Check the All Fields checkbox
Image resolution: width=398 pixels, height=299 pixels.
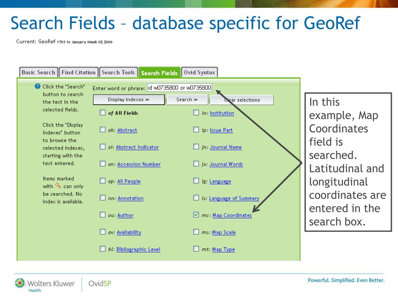pyautogui.click(x=103, y=113)
